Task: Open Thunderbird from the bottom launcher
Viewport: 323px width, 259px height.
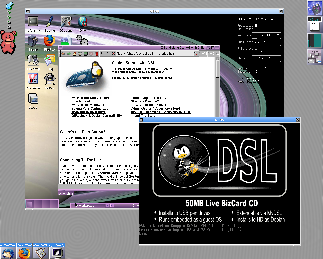Action: [8, 253]
